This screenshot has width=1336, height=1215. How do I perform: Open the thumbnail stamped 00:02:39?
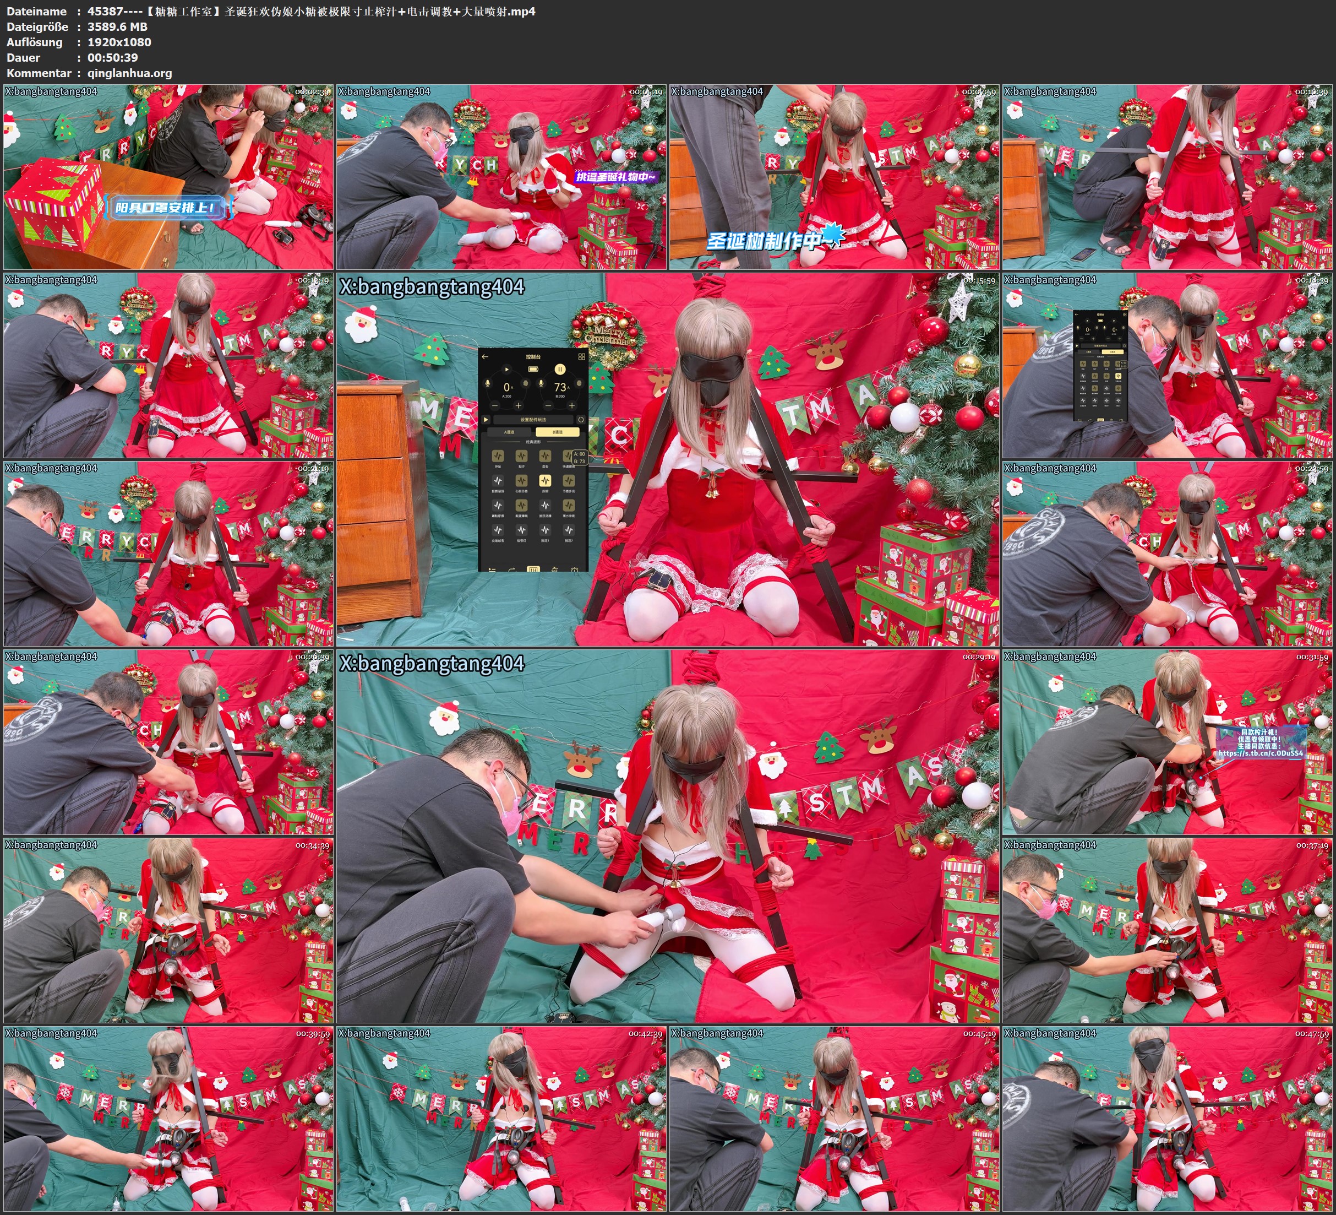(168, 176)
